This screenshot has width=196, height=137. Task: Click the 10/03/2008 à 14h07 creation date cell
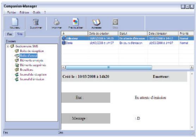point(102,43)
